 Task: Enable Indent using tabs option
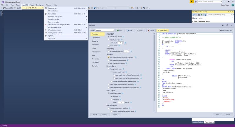(109, 40)
